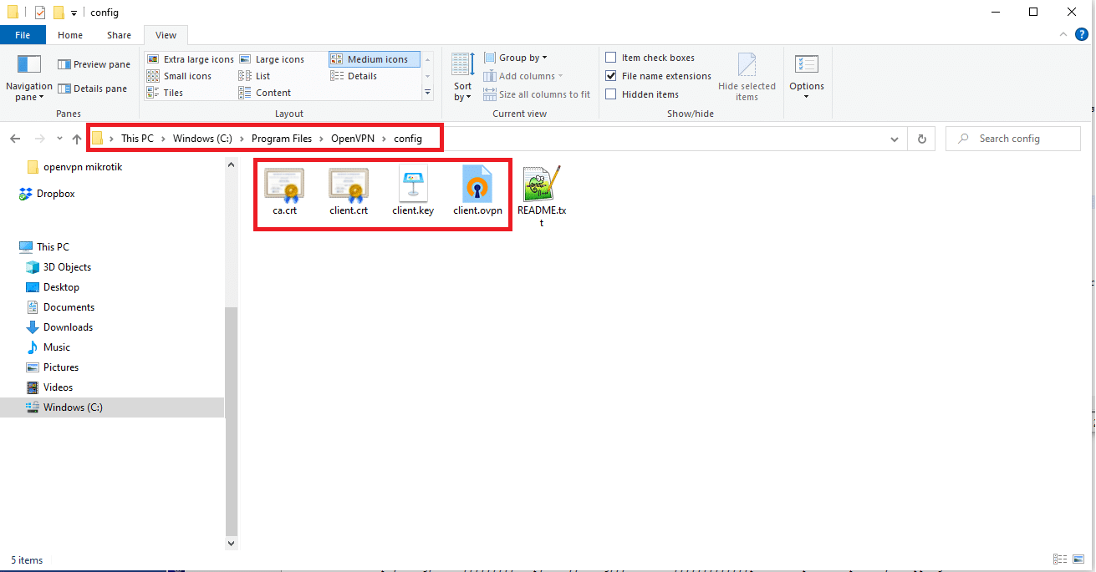This screenshot has width=1096, height=572.
Task: Toggle the Preview pane
Action: pos(94,64)
